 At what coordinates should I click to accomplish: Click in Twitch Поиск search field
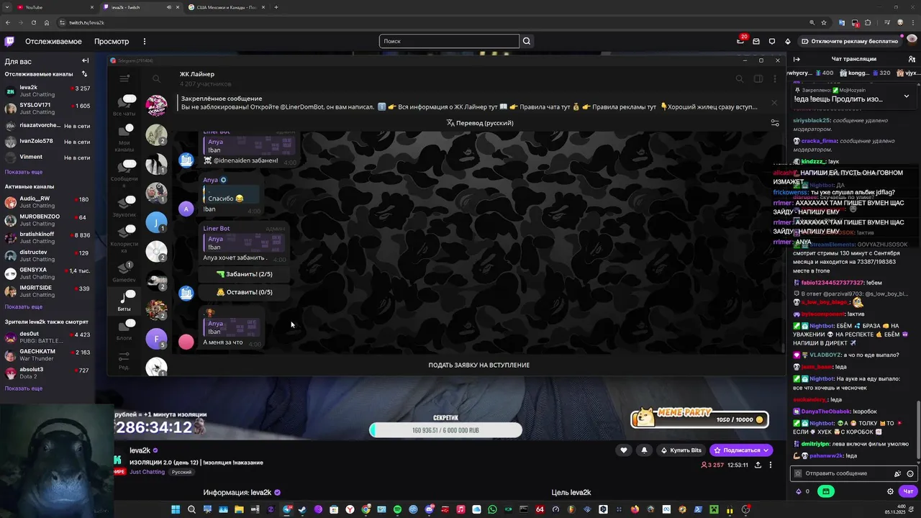click(x=449, y=41)
